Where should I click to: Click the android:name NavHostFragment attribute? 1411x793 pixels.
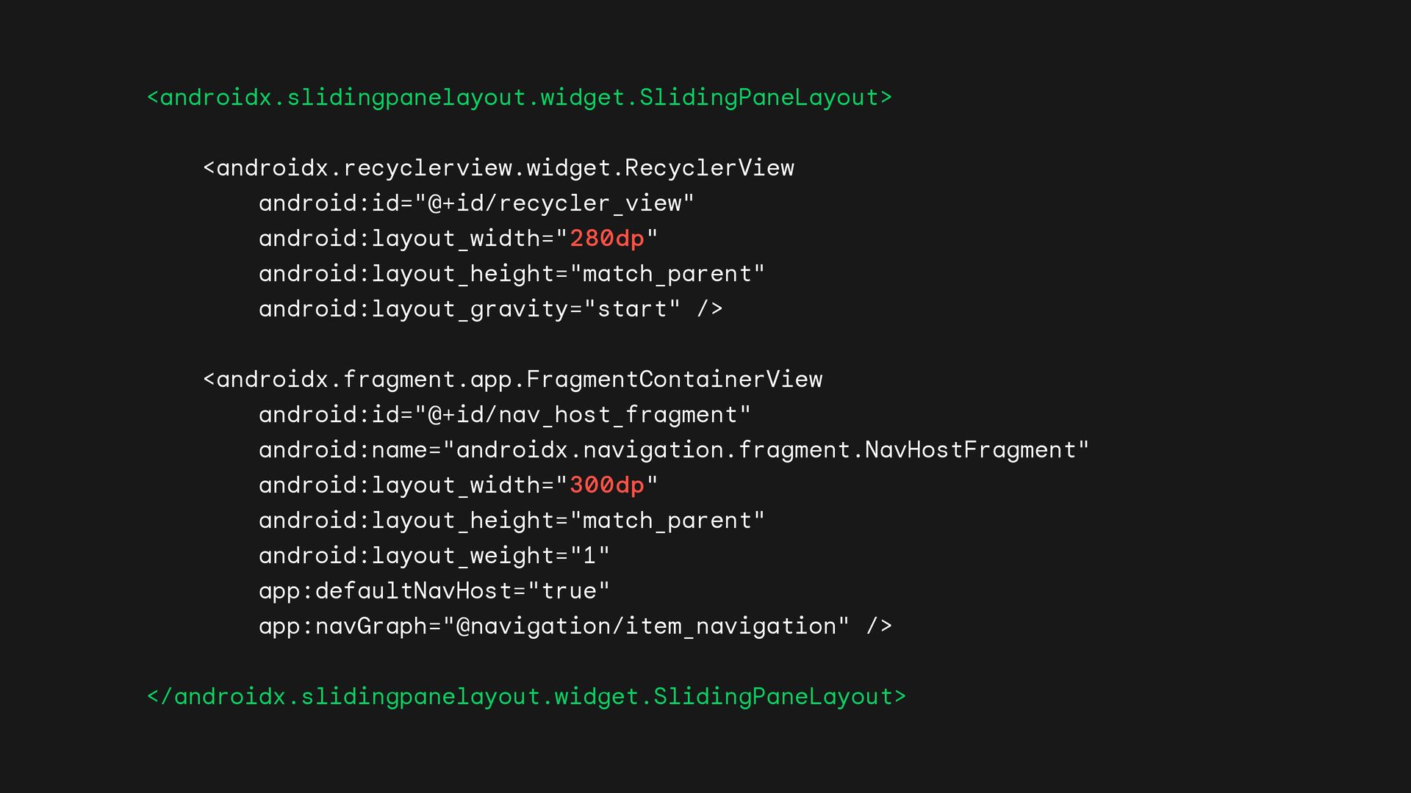click(674, 450)
